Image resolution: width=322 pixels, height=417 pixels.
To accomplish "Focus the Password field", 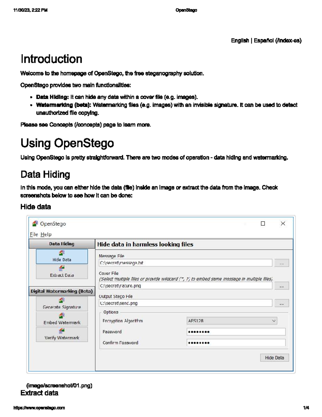I will pos(236,332).
